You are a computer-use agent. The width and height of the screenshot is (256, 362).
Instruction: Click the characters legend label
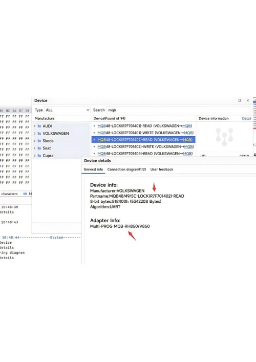(x=9, y=194)
